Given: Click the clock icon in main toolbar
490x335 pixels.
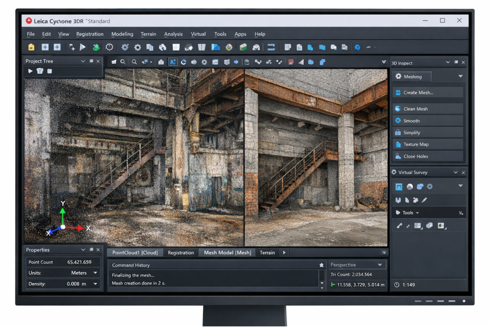Looking at the screenshot, I should point(109,48).
